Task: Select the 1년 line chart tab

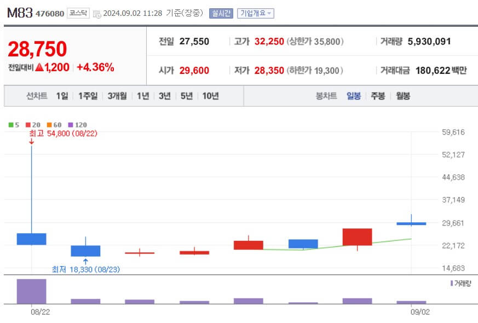Action: click(x=143, y=96)
